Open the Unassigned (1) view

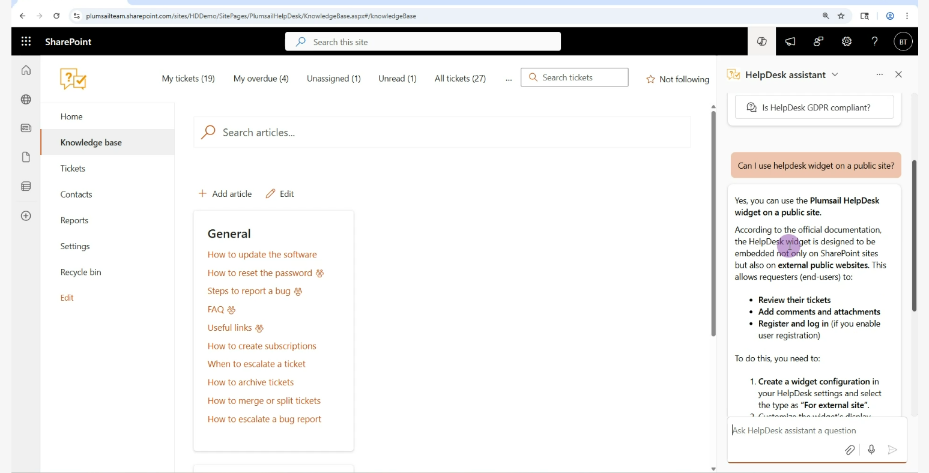[x=334, y=79]
